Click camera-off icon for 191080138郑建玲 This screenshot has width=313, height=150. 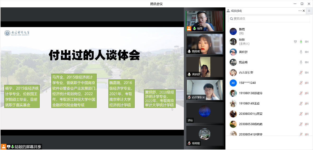(x=307, y=93)
